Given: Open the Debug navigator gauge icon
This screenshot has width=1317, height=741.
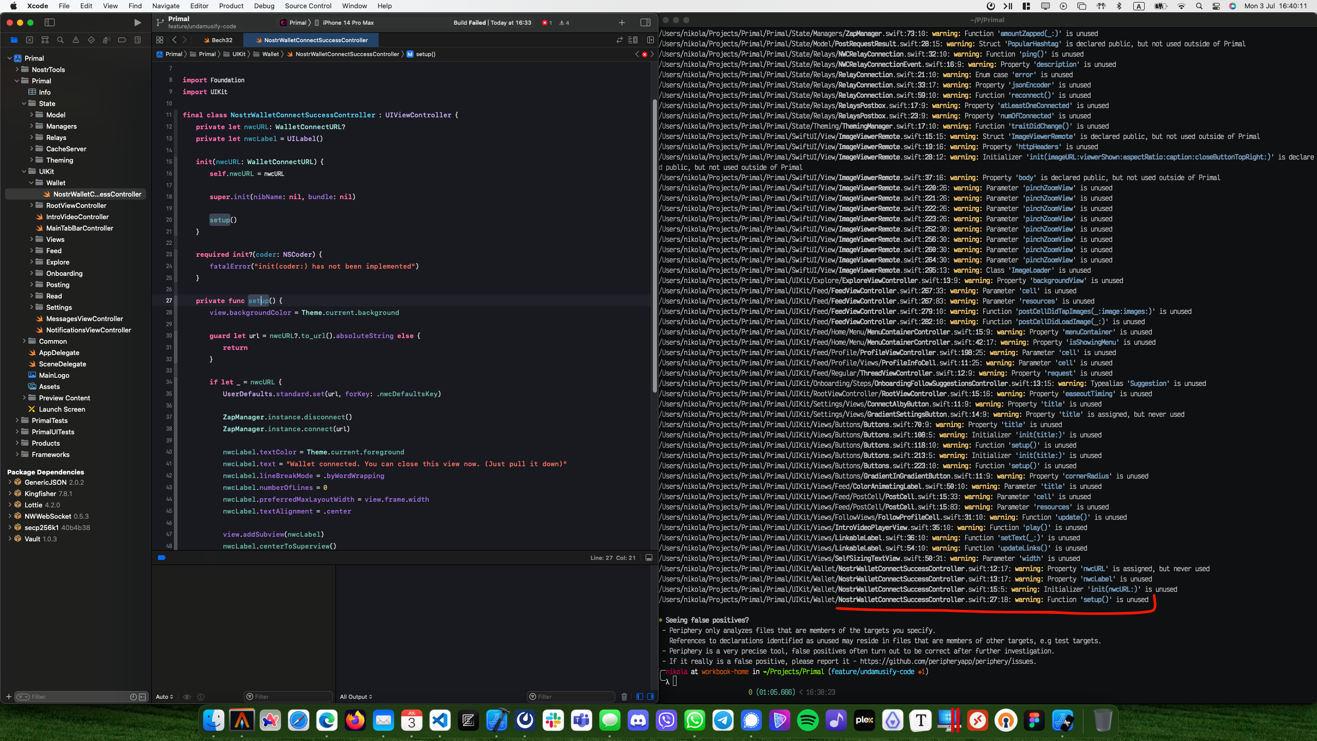Looking at the screenshot, I should tap(106, 40).
